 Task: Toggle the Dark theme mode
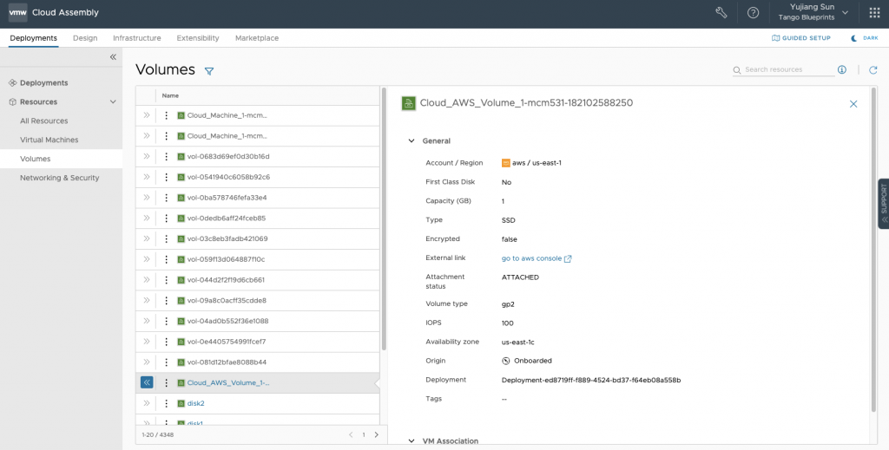pyautogui.click(x=864, y=38)
